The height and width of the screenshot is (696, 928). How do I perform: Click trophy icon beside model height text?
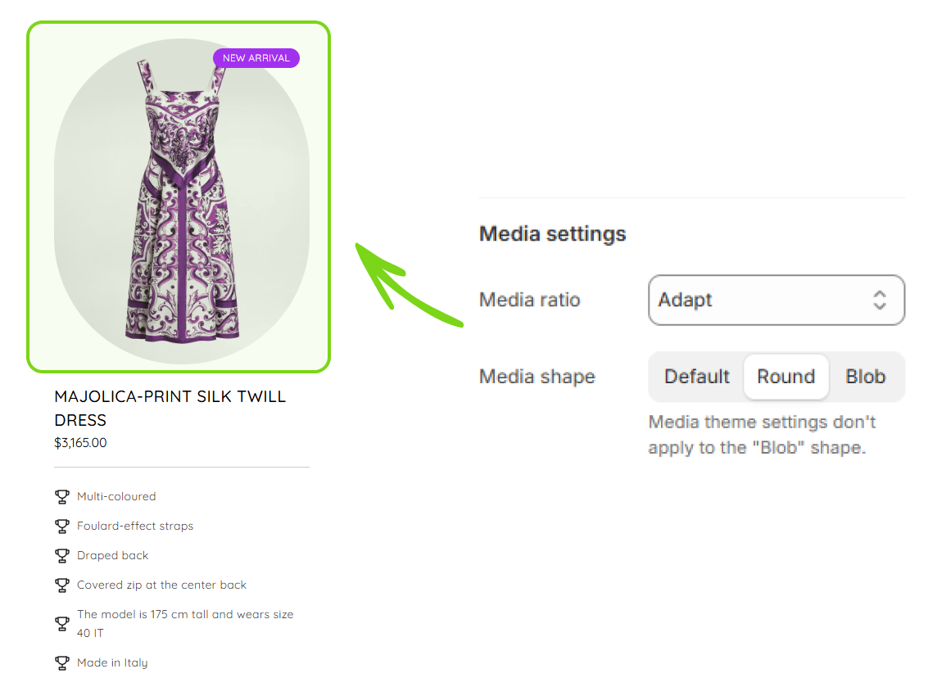click(61, 623)
